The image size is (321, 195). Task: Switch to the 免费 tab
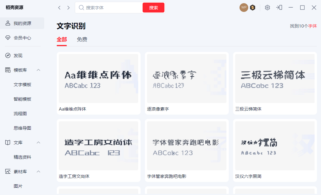coord(82,39)
